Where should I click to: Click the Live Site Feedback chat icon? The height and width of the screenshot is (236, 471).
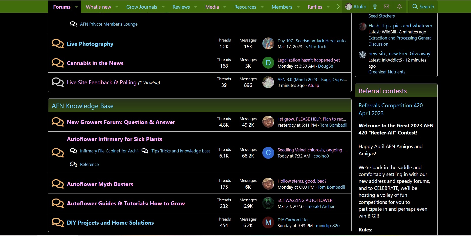(58, 82)
